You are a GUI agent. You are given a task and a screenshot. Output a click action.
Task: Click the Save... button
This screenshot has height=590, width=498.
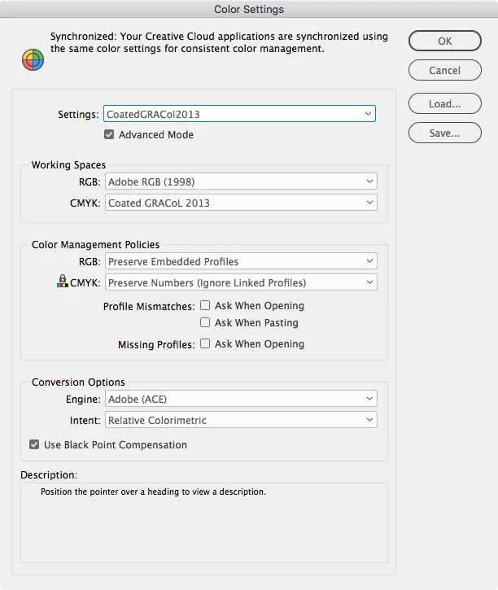coord(445,133)
